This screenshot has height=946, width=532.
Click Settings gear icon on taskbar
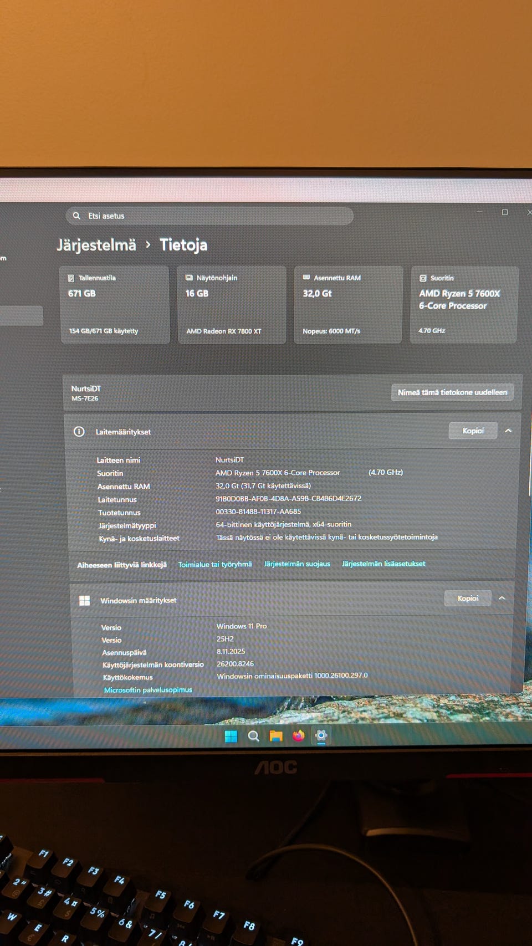coord(321,735)
